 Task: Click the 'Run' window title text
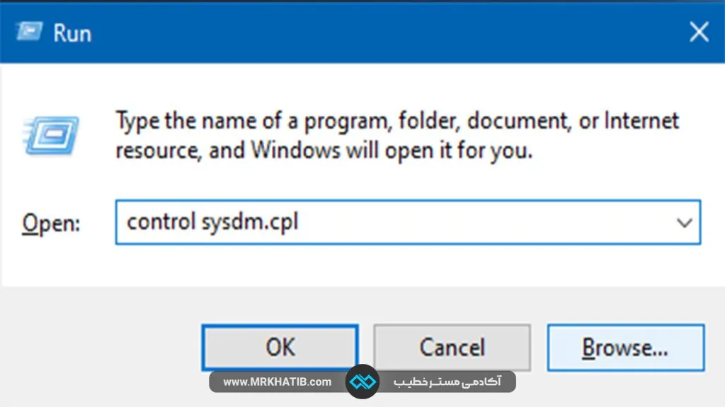pyautogui.click(x=72, y=33)
